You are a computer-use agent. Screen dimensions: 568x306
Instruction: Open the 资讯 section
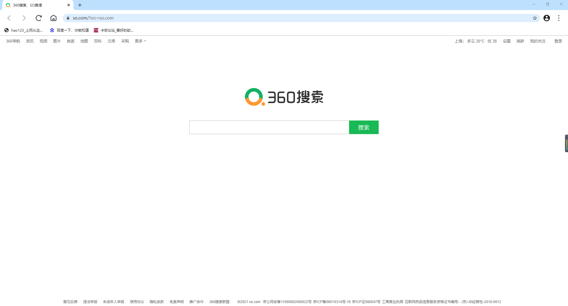point(30,41)
